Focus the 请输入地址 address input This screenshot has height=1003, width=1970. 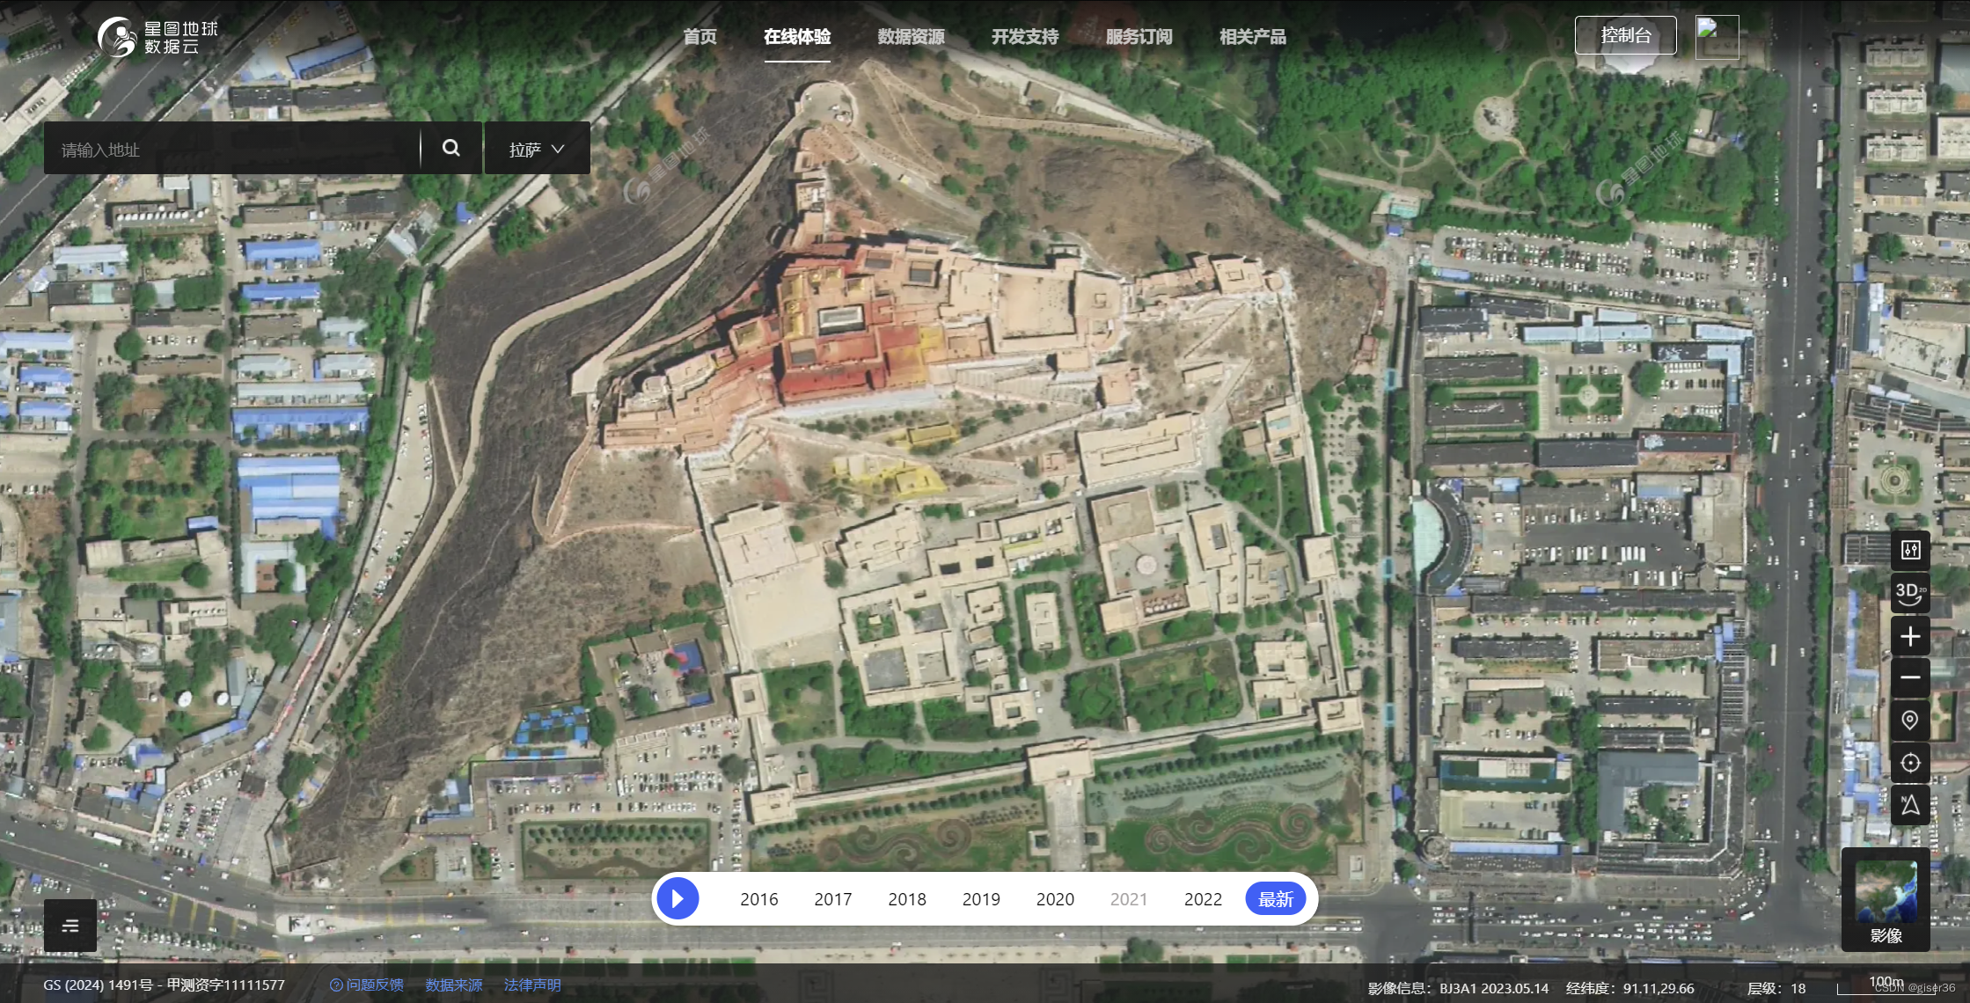pos(232,149)
